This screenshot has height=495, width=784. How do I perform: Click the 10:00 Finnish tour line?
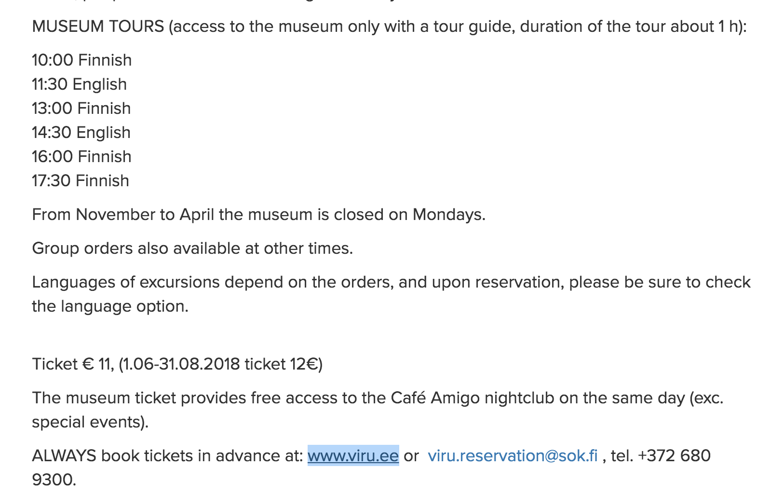pos(82,60)
